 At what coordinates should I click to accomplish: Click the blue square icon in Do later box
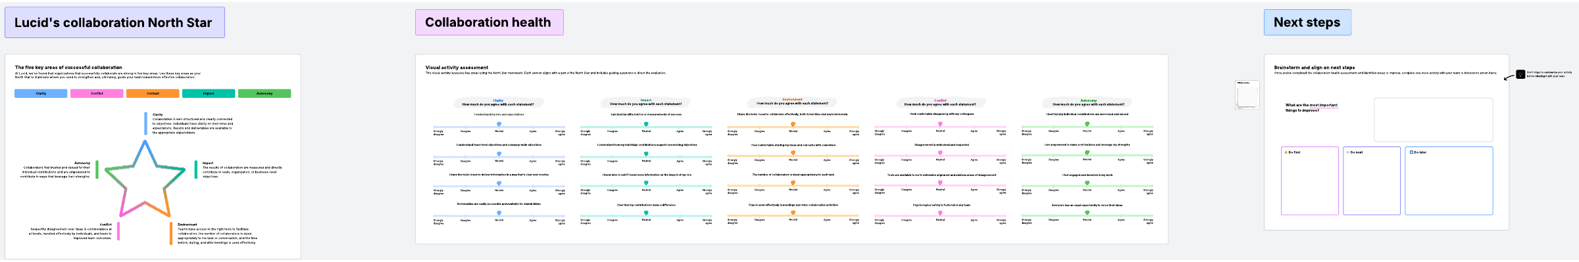[1411, 152]
